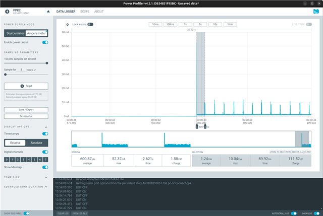The image size is (323, 216).
Task: Select Relative timestamps
Action: pyautogui.click(x=15, y=143)
